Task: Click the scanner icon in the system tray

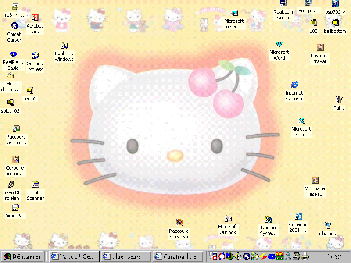Action: tap(297, 256)
